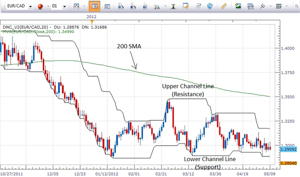Toggle the highlighted orange toolbar button
Viewport: 300px width, 177px height.
click(94, 6)
